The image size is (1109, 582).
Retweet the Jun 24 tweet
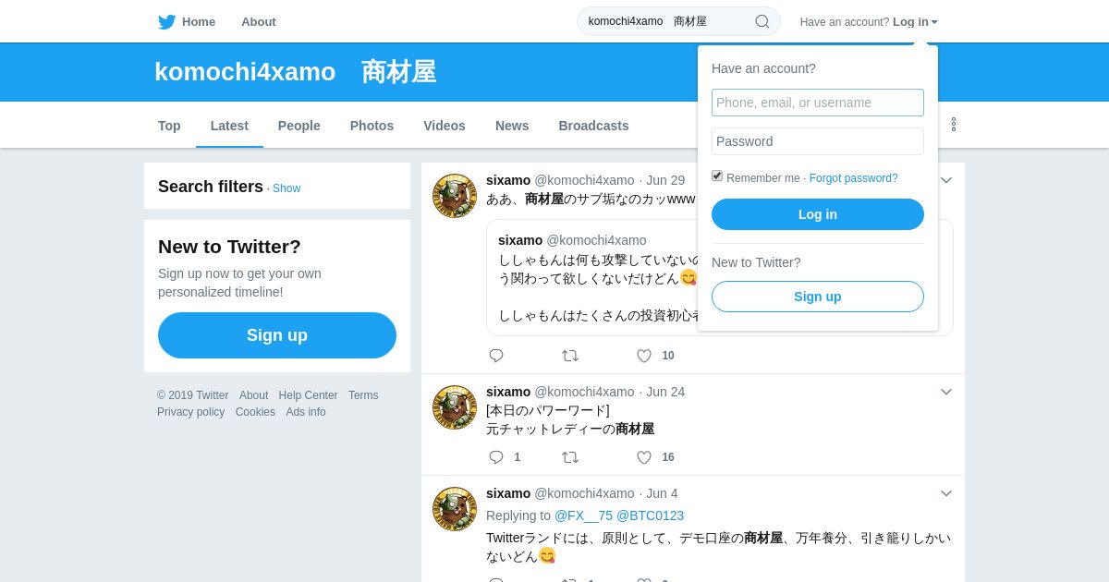[570, 457]
